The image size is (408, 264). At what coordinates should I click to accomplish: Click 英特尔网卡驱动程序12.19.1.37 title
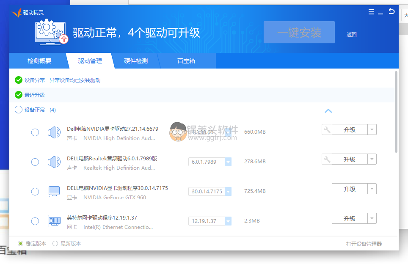(102, 218)
